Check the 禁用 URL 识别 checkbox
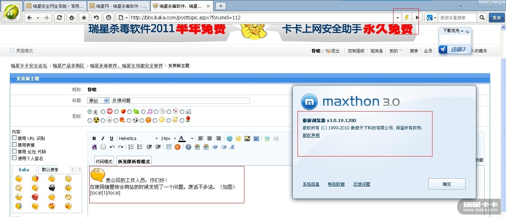This screenshot has height=217, width=506. pyautogui.click(x=14, y=138)
